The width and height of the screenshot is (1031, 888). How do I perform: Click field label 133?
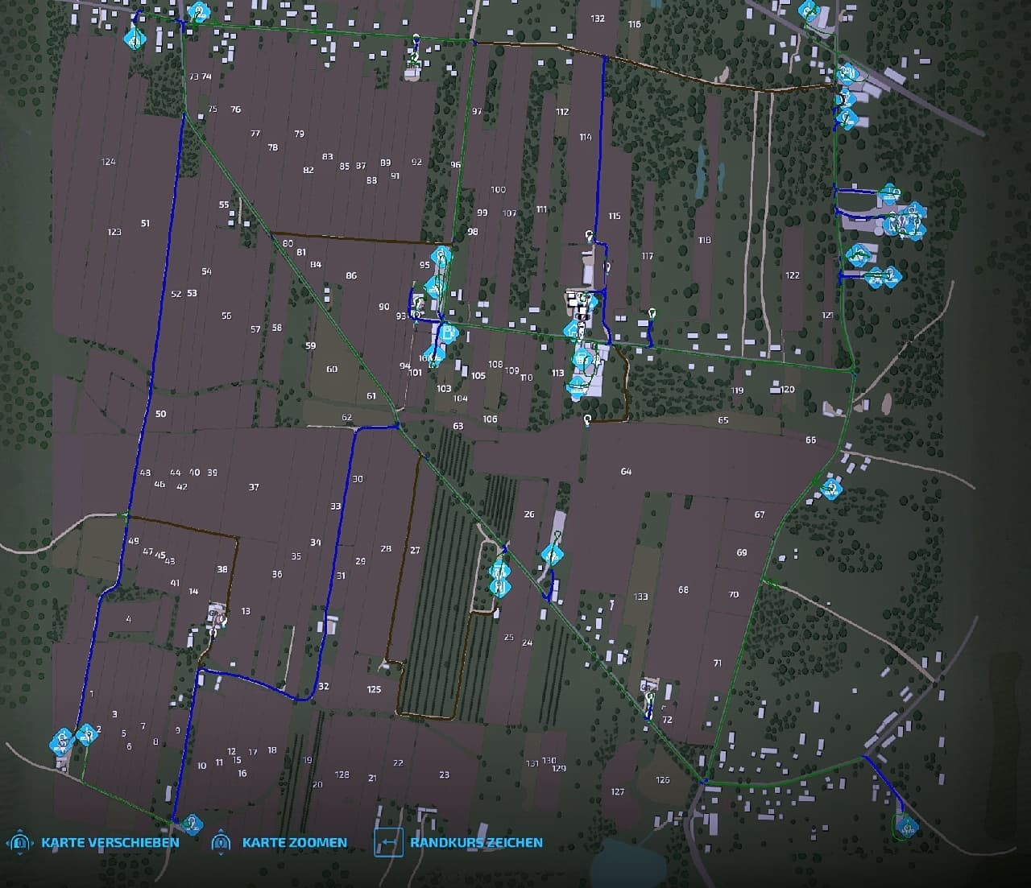(x=641, y=597)
